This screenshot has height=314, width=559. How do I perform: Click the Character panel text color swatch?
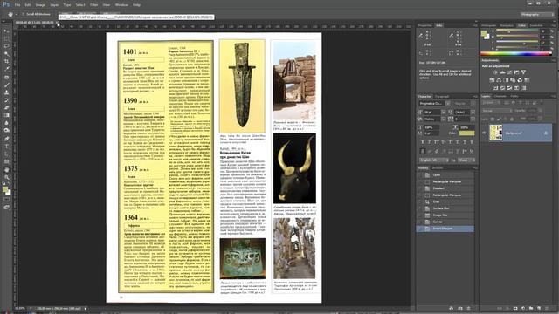click(x=466, y=133)
